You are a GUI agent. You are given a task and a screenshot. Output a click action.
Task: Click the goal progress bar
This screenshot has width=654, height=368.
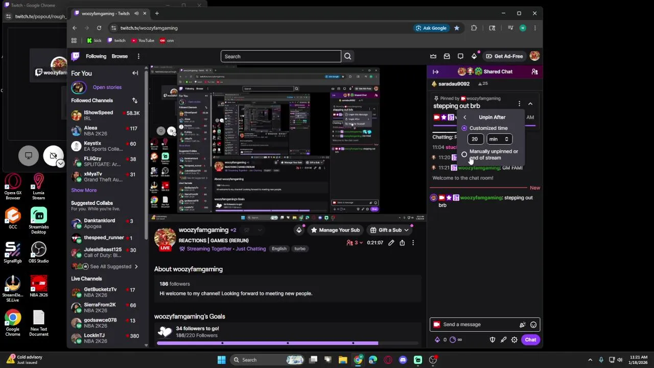click(288, 343)
